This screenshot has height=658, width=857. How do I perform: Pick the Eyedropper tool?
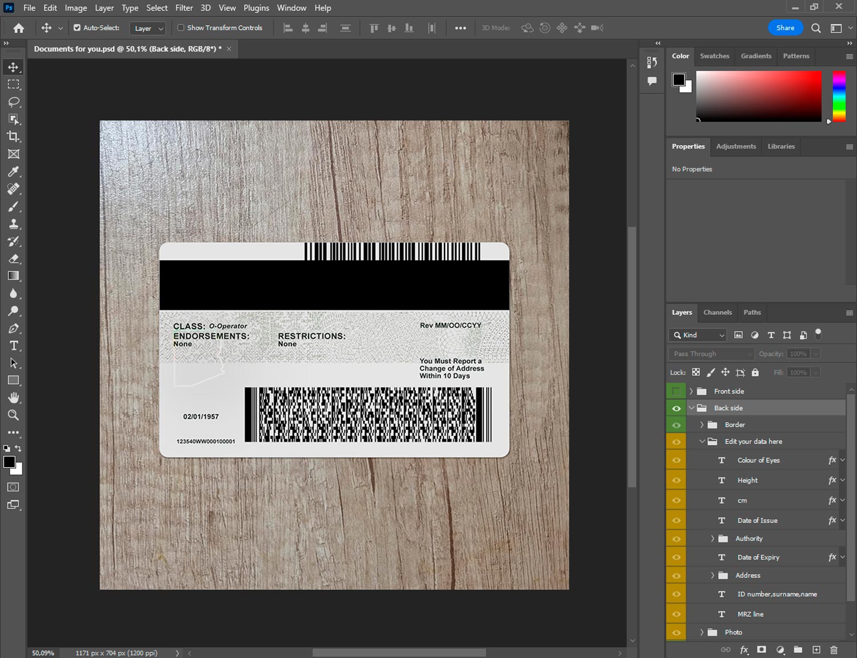click(x=13, y=171)
